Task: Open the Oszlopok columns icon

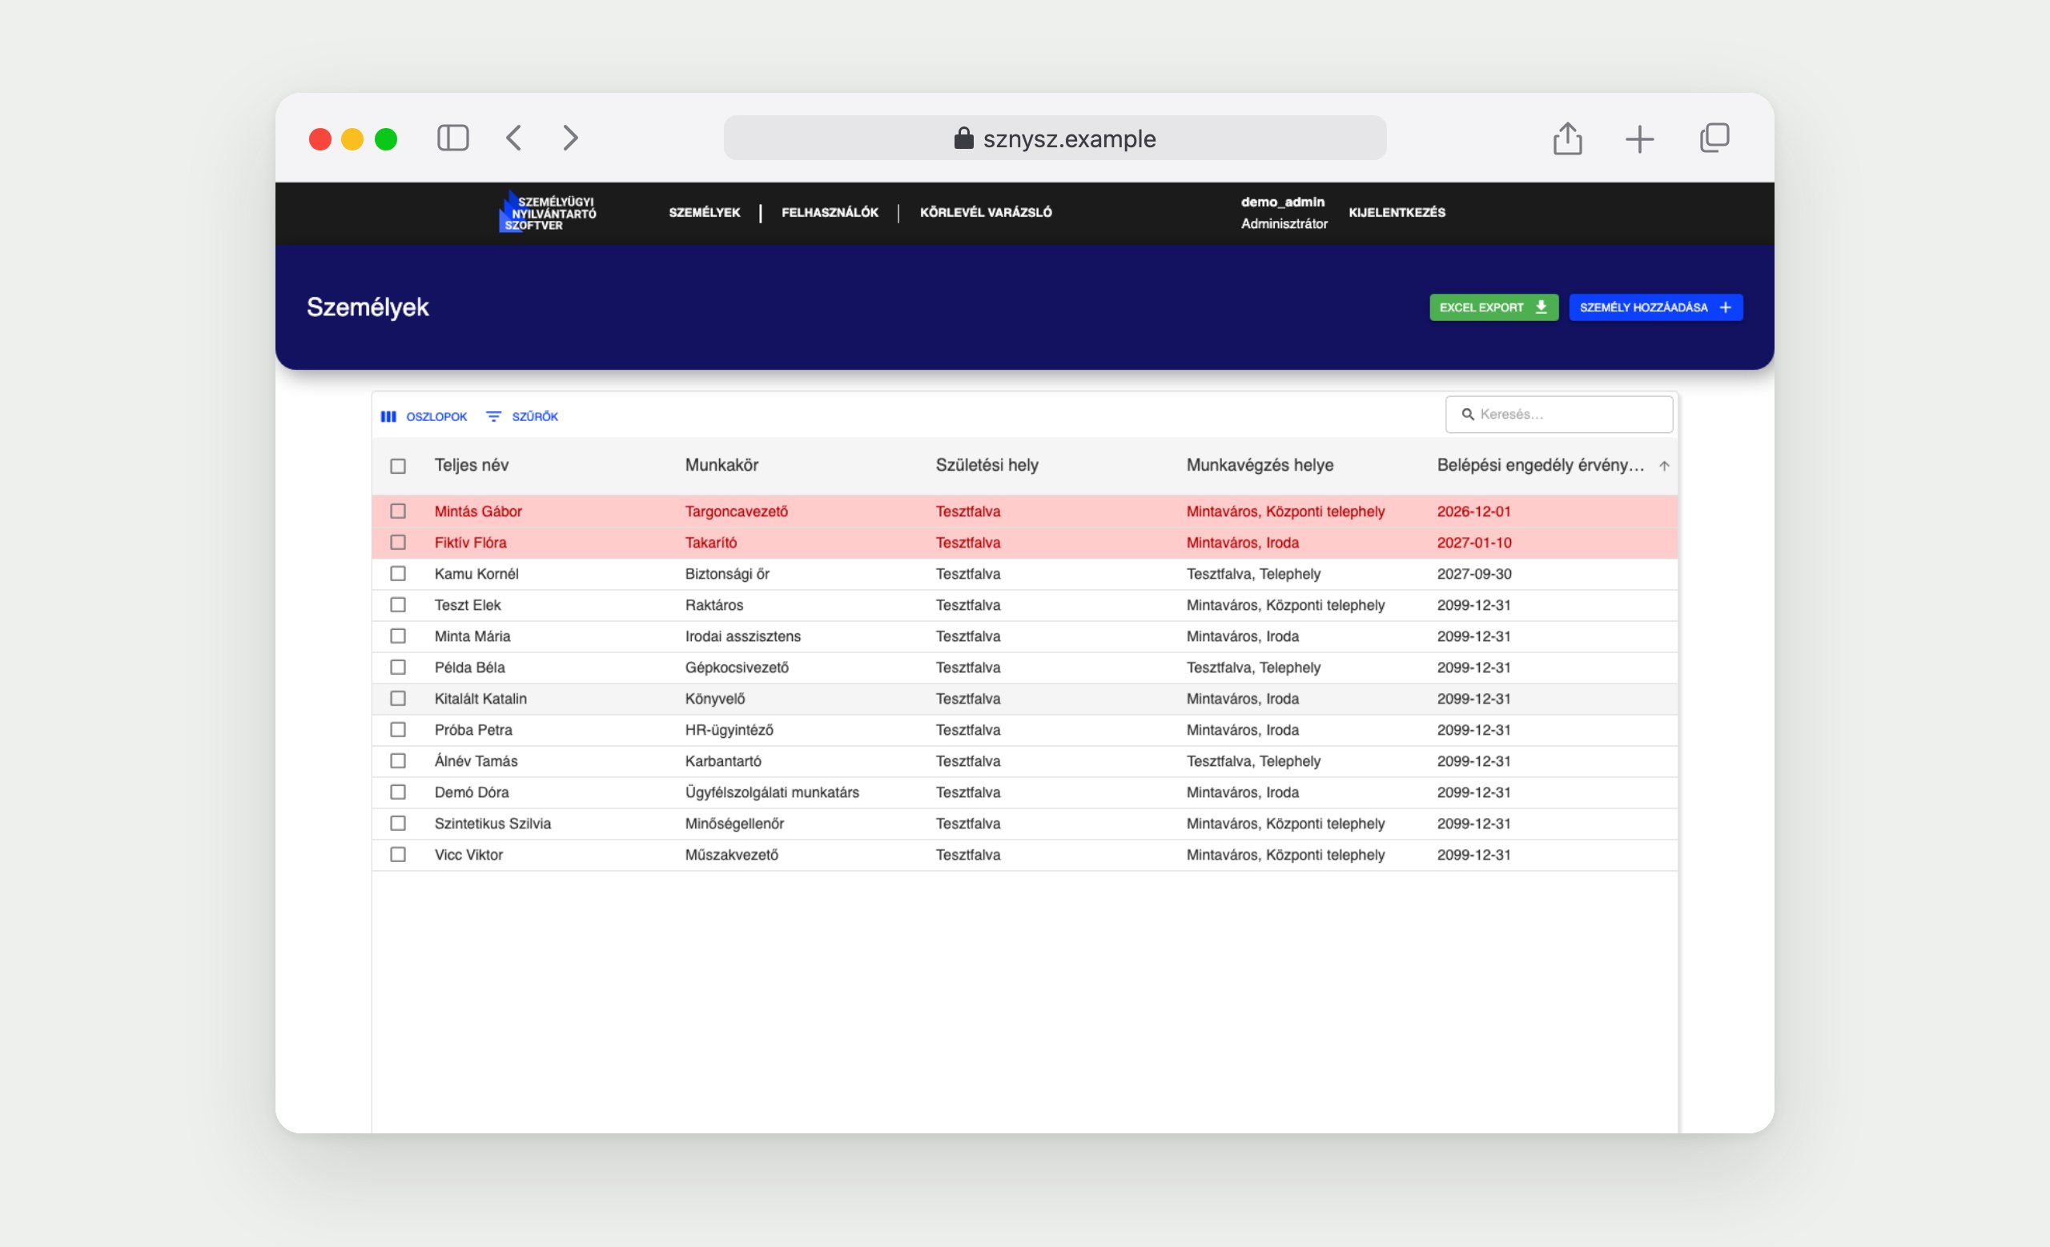Action: point(388,416)
